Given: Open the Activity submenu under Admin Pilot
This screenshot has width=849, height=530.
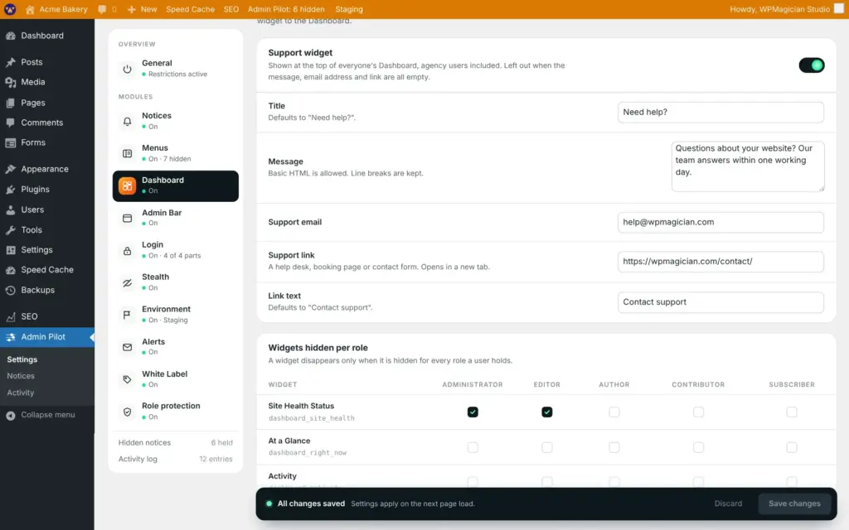Looking at the screenshot, I should tap(21, 393).
